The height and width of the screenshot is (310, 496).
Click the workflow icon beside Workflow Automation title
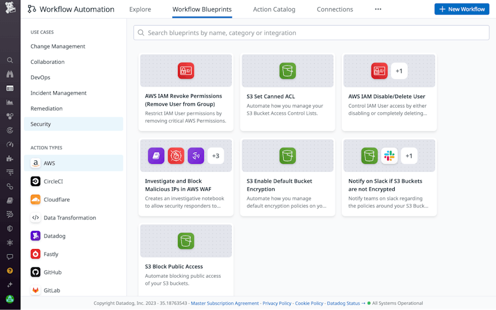(x=32, y=9)
